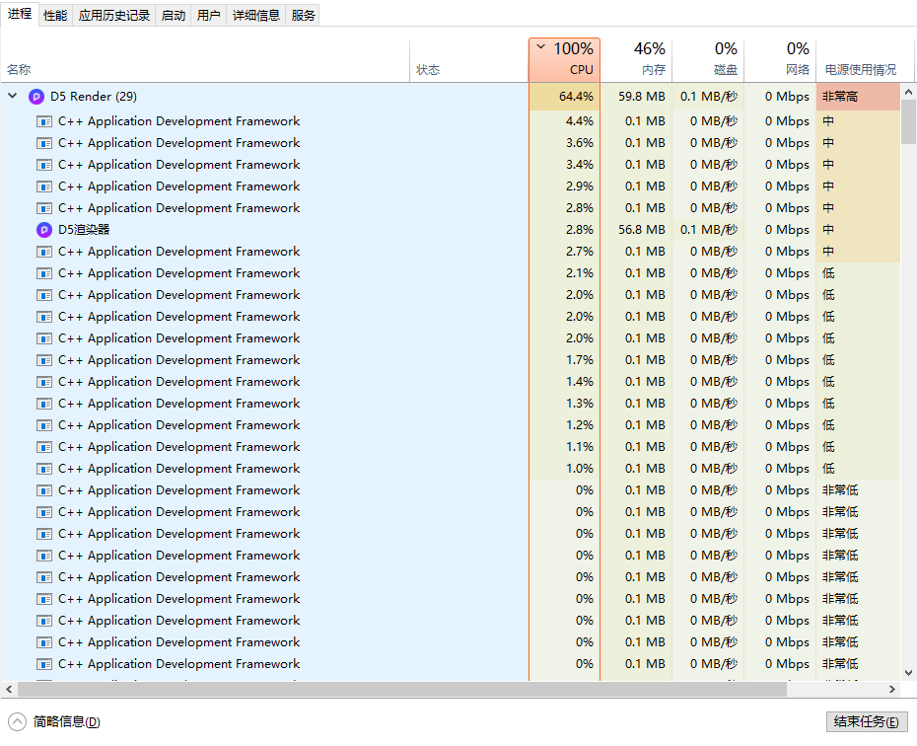The width and height of the screenshot is (917, 746).
Task: Click icon of the 3.6% CPU framework process
Action: 43,143
